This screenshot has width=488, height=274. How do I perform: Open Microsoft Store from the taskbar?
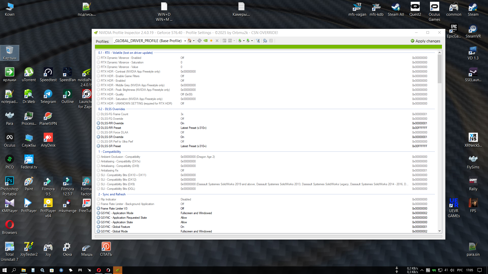click(x=52, y=270)
